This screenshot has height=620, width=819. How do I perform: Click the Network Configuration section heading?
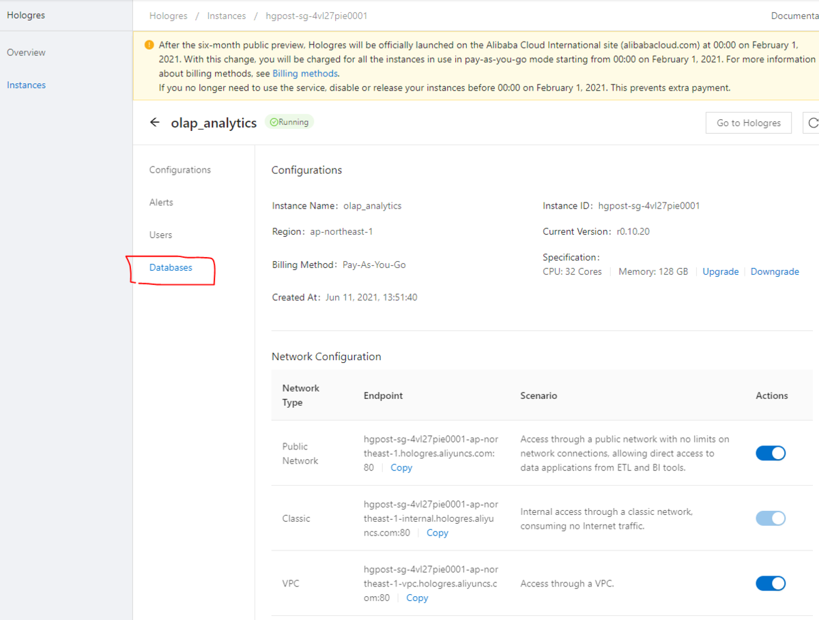tap(326, 357)
